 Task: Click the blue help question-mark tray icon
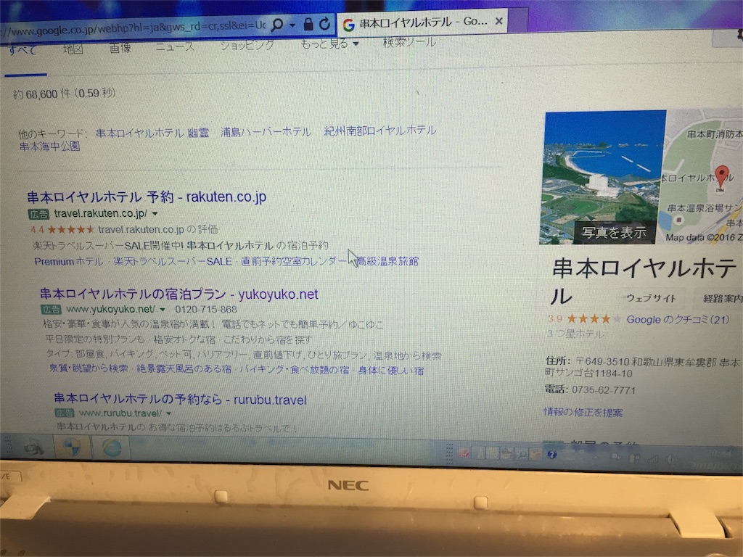pos(551,455)
